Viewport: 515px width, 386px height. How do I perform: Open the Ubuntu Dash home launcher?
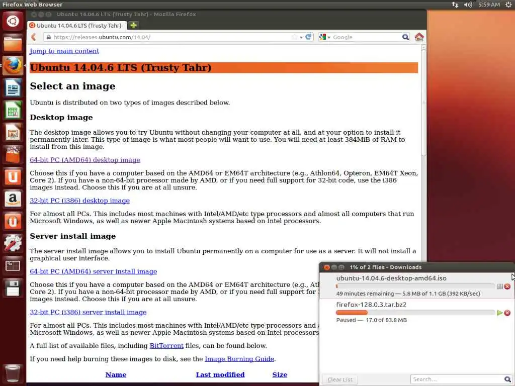pos(13,21)
